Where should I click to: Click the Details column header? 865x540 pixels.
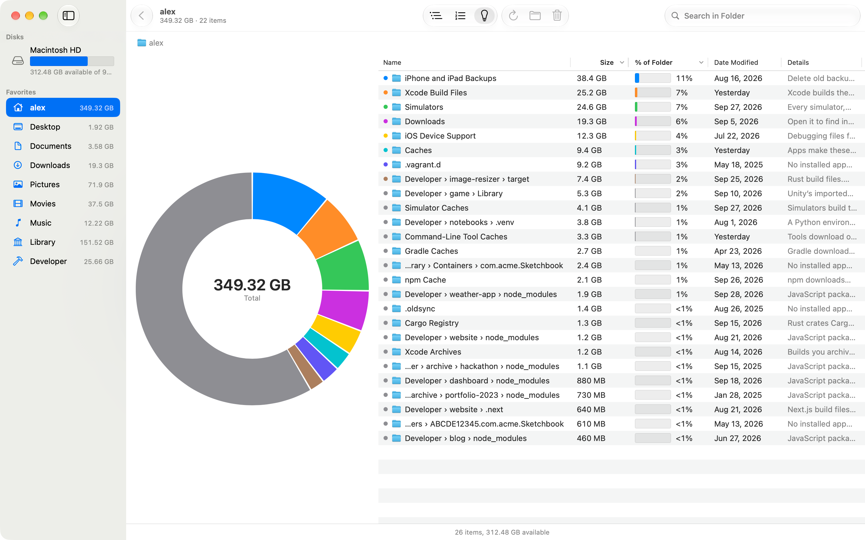click(822, 62)
